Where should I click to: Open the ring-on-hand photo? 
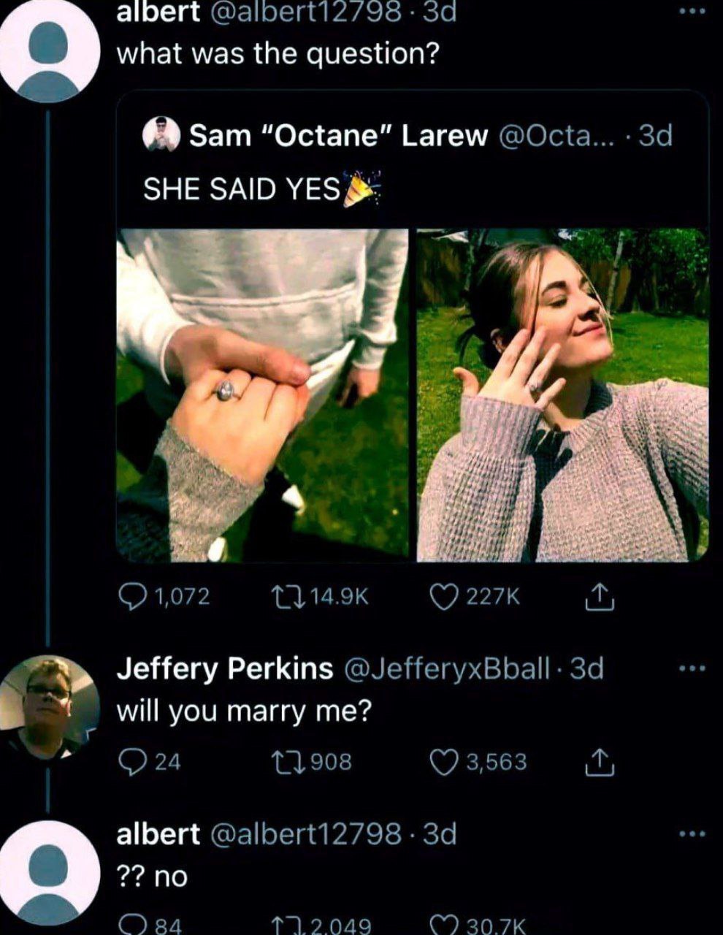pyautogui.click(x=263, y=394)
